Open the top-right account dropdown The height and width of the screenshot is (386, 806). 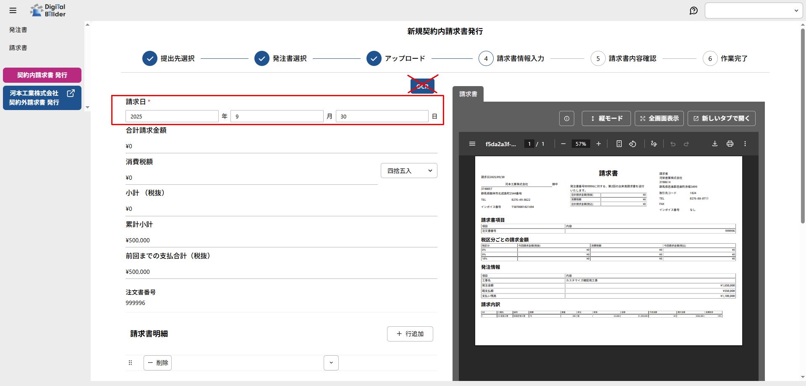coord(754,11)
